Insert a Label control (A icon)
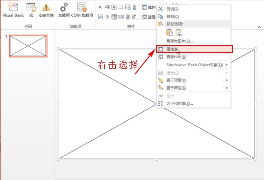264x180 pixels. click(100, 7)
